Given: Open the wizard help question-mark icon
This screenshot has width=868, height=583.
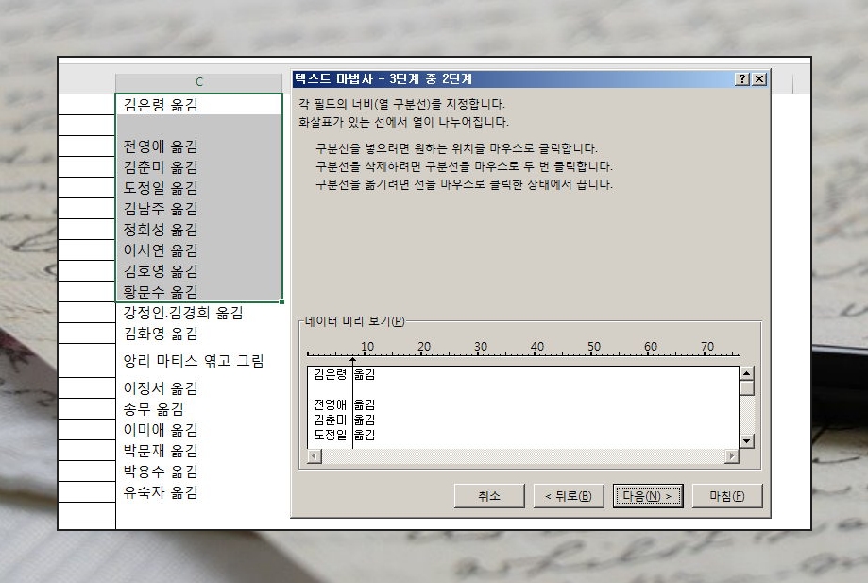Looking at the screenshot, I should coord(742,79).
